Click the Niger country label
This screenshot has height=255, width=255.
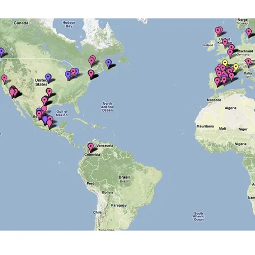coord(243,130)
